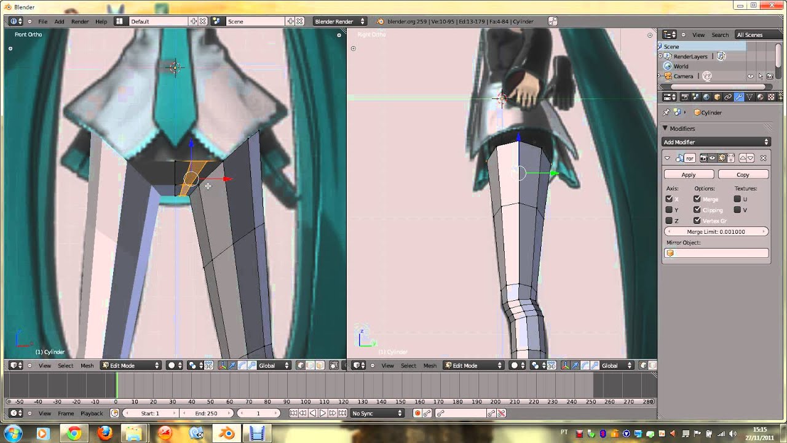The height and width of the screenshot is (443, 787).
Task: Toggle Camera visibility eye in outliner
Action: [750, 76]
